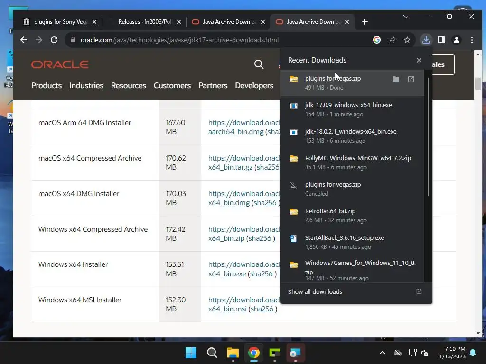Open plugins for vegas.zip with external icon
Image resolution: width=486 pixels, height=364 pixels.
411,79
